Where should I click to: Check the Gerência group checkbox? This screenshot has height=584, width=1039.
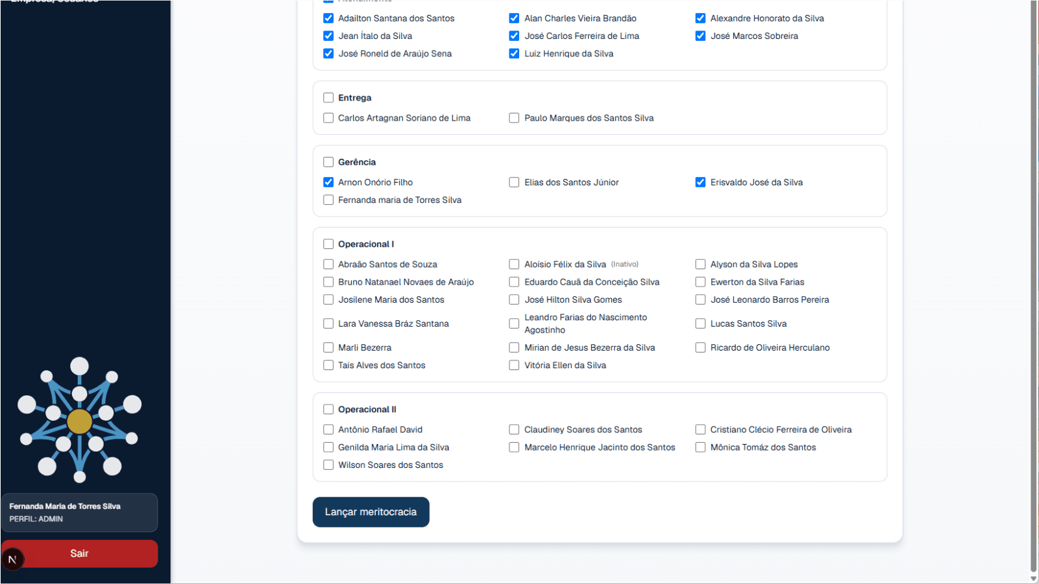(328, 162)
